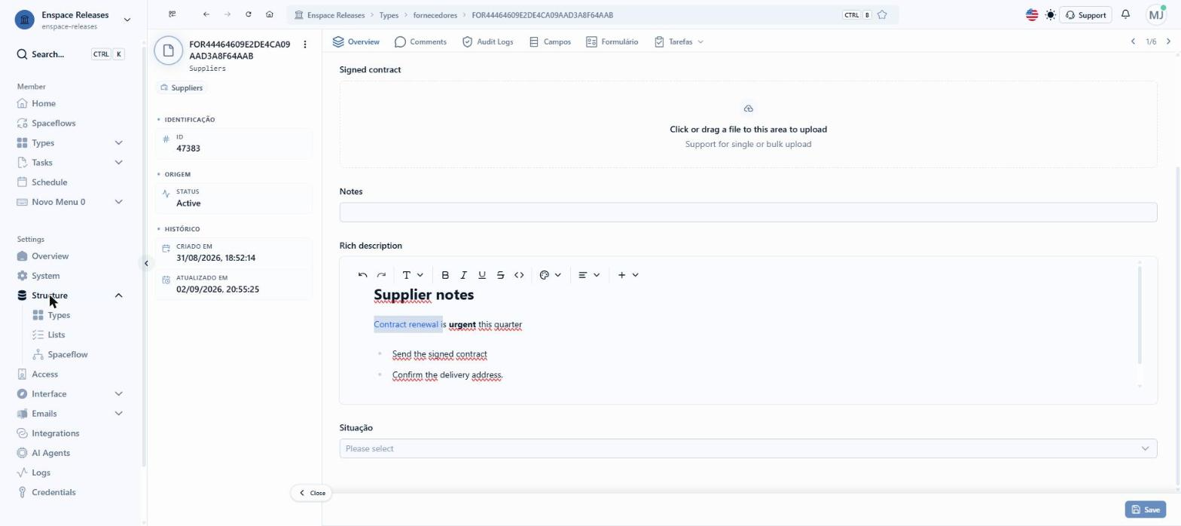
Task: Open fornecedores breadcrumb link
Action: pos(435,15)
